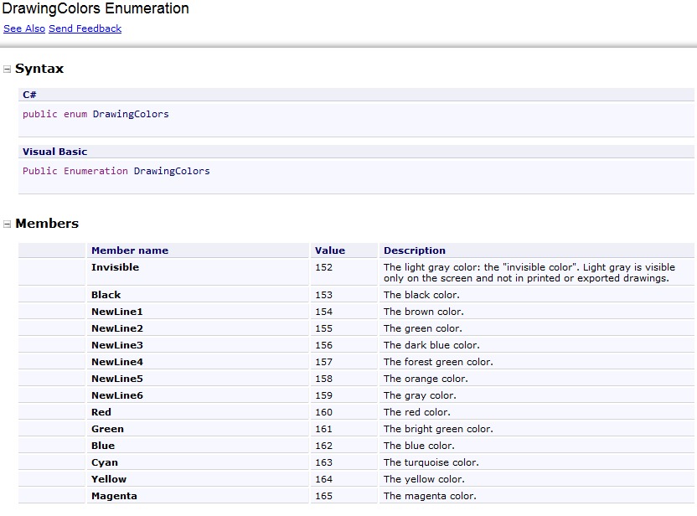Click the 'public enum DrawingColors' code line
The width and height of the screenshot is (697, 516).
(96, 114)
